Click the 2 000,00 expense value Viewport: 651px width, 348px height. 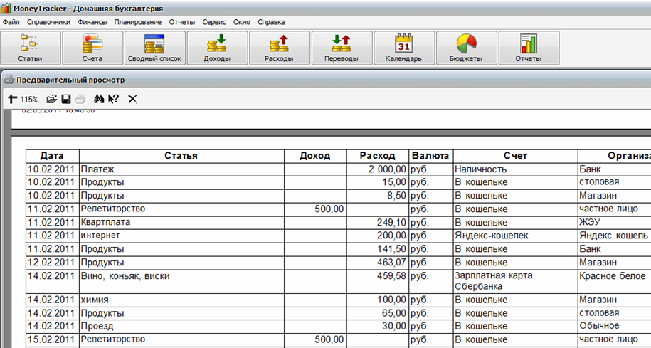(x=387, y=169)
